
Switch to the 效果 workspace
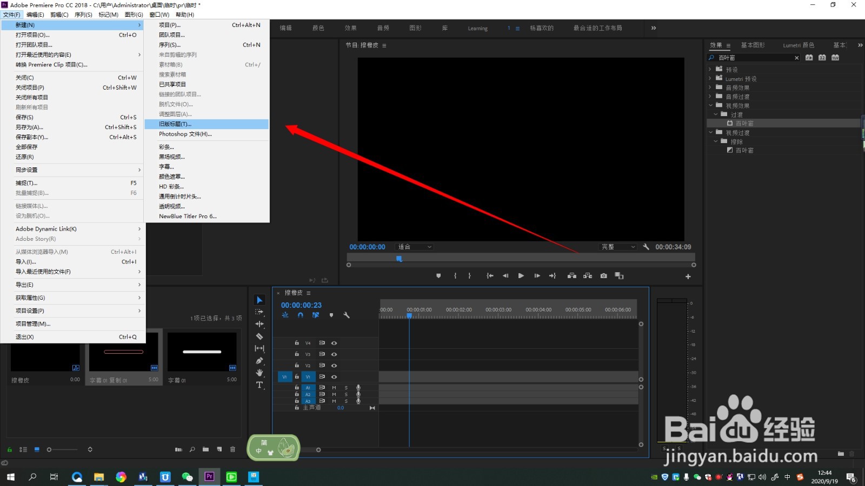[351, 28]
